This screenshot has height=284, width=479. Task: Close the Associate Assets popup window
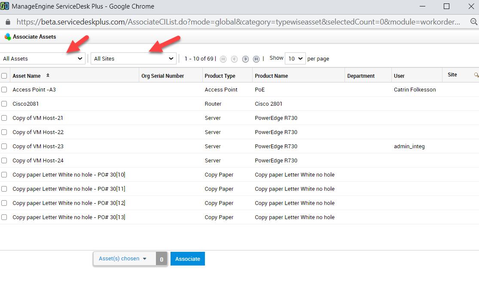point(471,6)
